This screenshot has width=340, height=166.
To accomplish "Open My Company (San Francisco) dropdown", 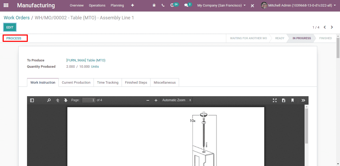I will (222, 5).
